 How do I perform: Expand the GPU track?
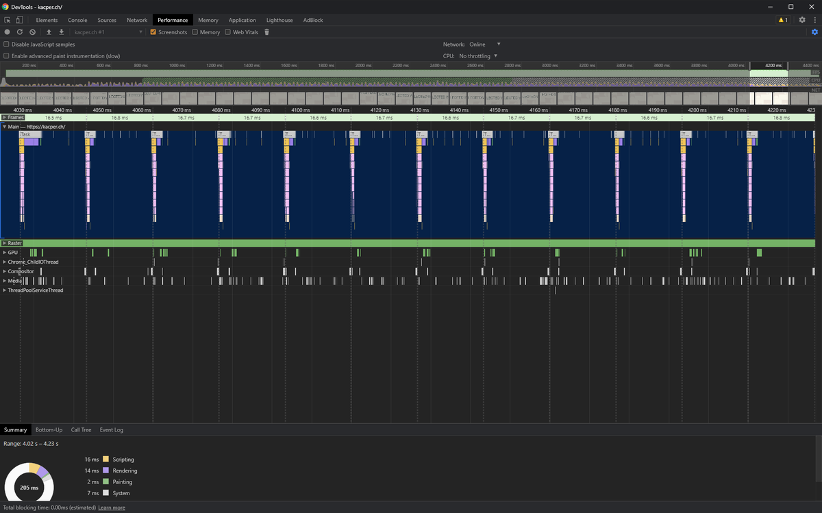click(x=4, y=253)
